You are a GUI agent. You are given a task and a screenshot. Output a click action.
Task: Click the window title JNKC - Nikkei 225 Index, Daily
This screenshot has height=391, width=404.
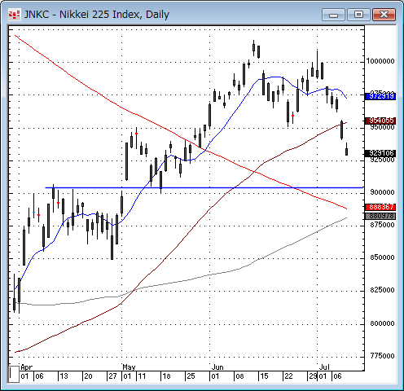click(x=97, y=15)
